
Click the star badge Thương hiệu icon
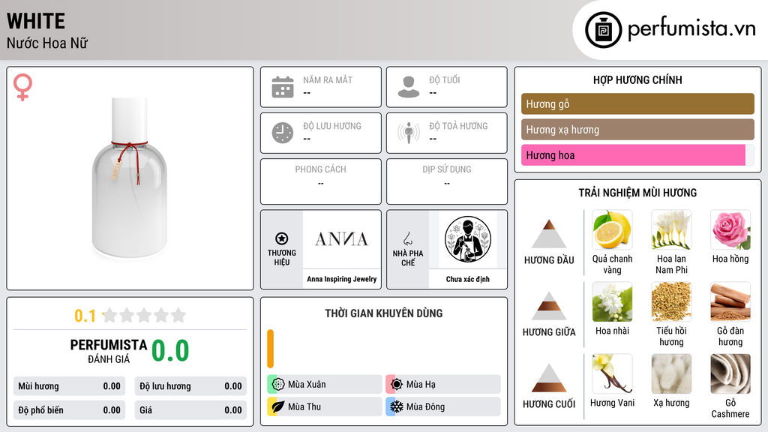(282, 238)
